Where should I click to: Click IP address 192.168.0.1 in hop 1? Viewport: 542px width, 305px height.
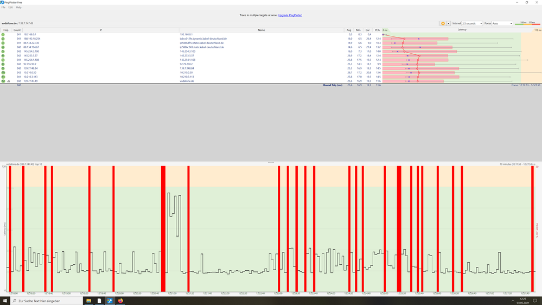(x=30, y=35)
